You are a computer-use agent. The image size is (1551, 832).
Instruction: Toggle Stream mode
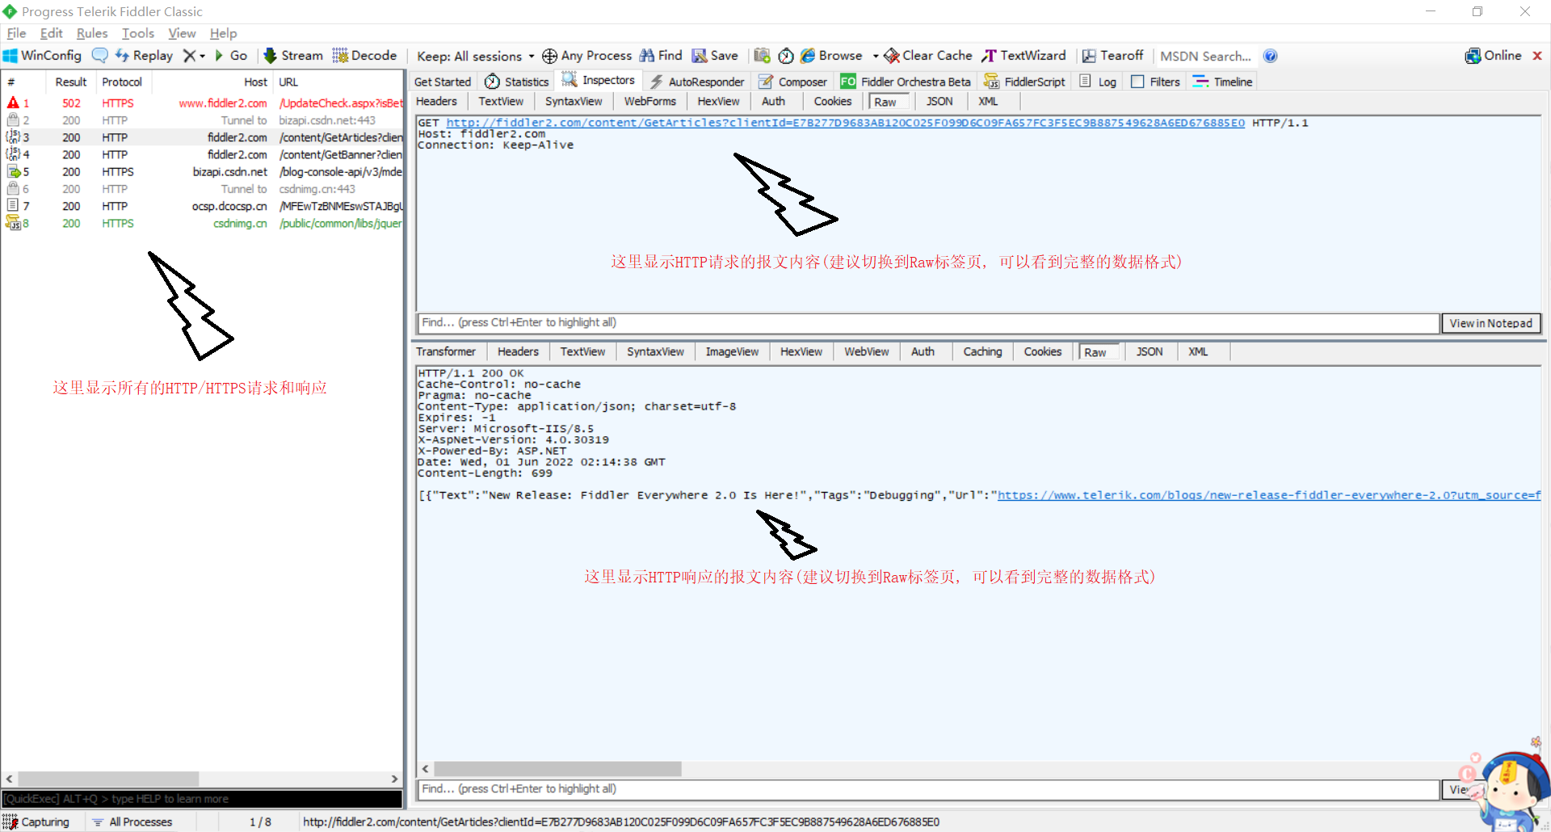[293, 56]
